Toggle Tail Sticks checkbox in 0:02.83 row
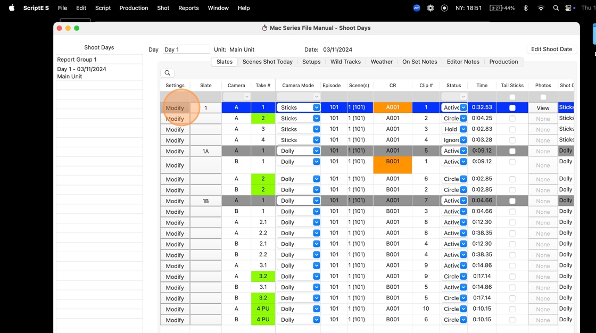This screenshot has width=596, height=333. 512,130
